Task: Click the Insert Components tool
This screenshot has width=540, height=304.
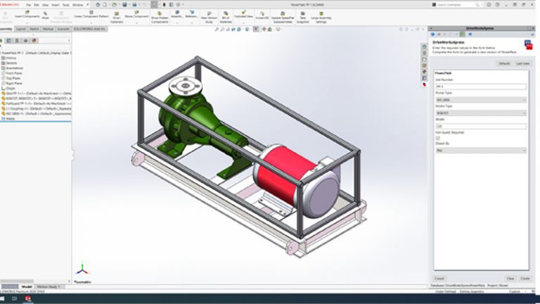Action: click(x=27, y=14)
